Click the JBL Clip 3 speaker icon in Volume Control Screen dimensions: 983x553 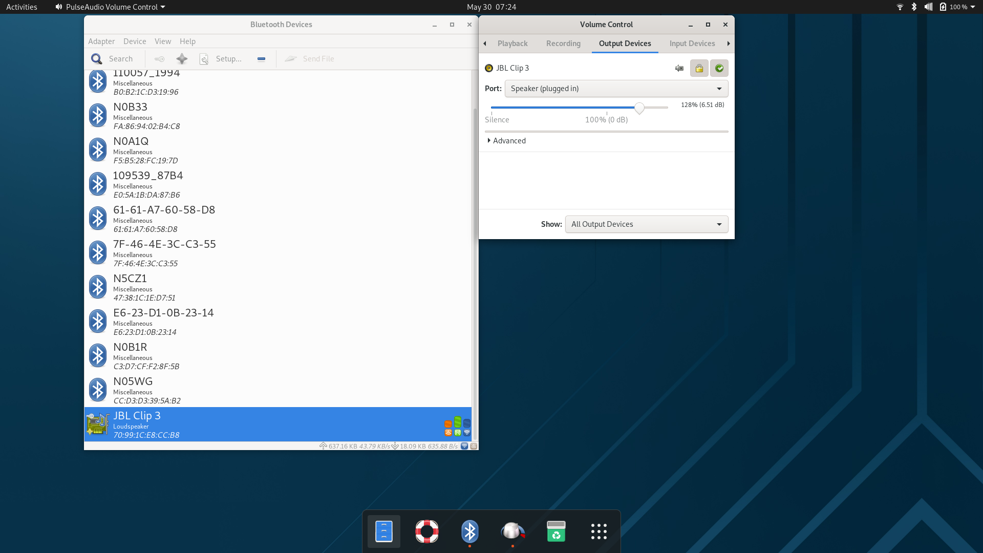coord(489,68)
